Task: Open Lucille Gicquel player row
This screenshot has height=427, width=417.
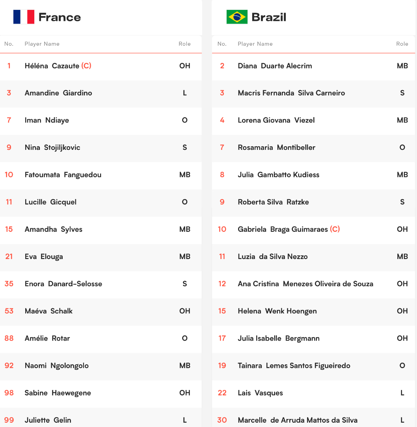Action: [x=101, y=202]
